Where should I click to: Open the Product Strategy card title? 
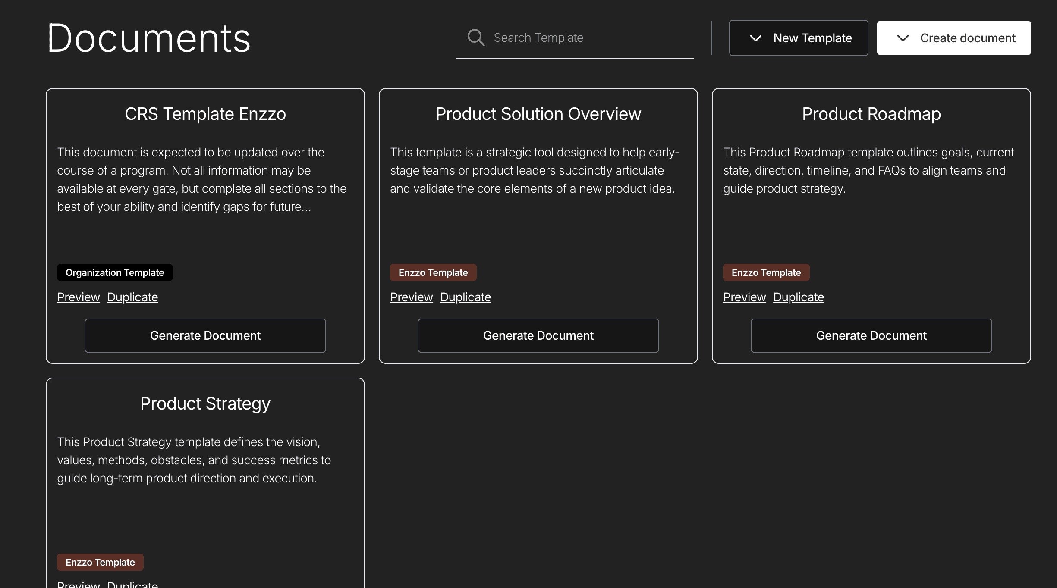(205, 403)
